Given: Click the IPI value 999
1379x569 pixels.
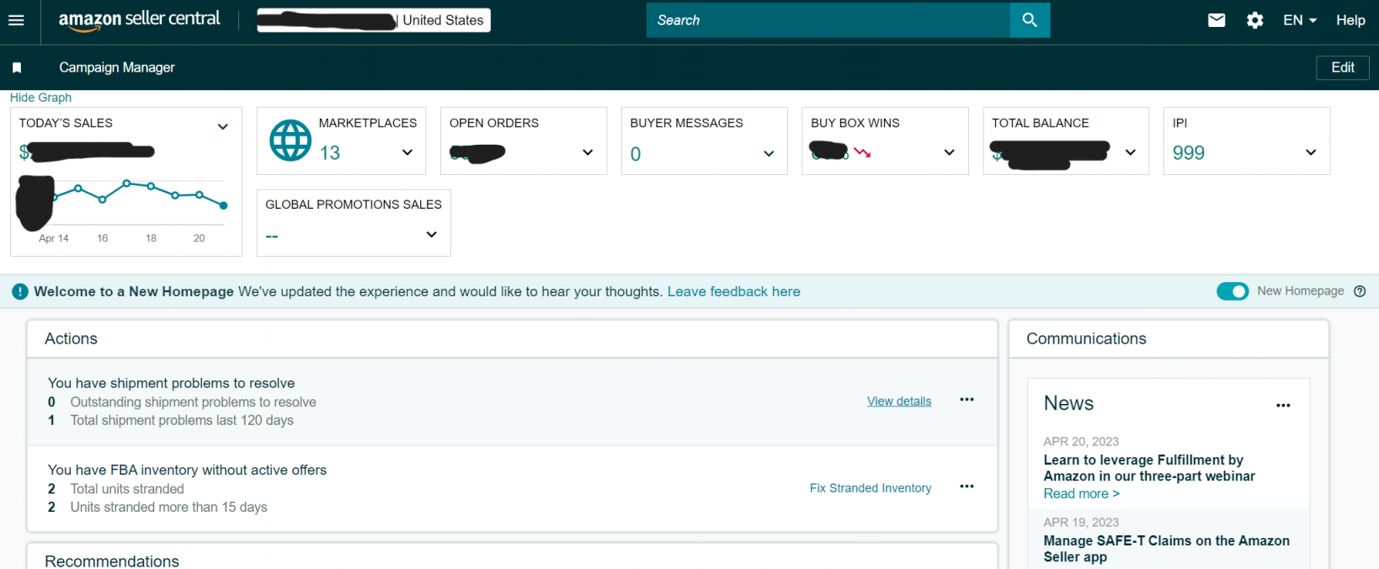Looking at the screenshot, I should click(x=1189, y=153).
